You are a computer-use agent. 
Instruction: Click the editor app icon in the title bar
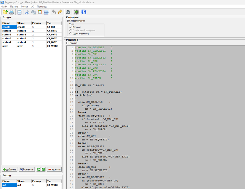2,2
